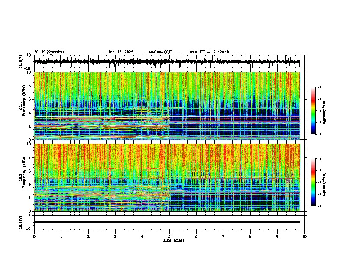Viewport: 343px width, 265px height.
Task: Click the 5 tick on the time axis
Action: click(169, 236)
